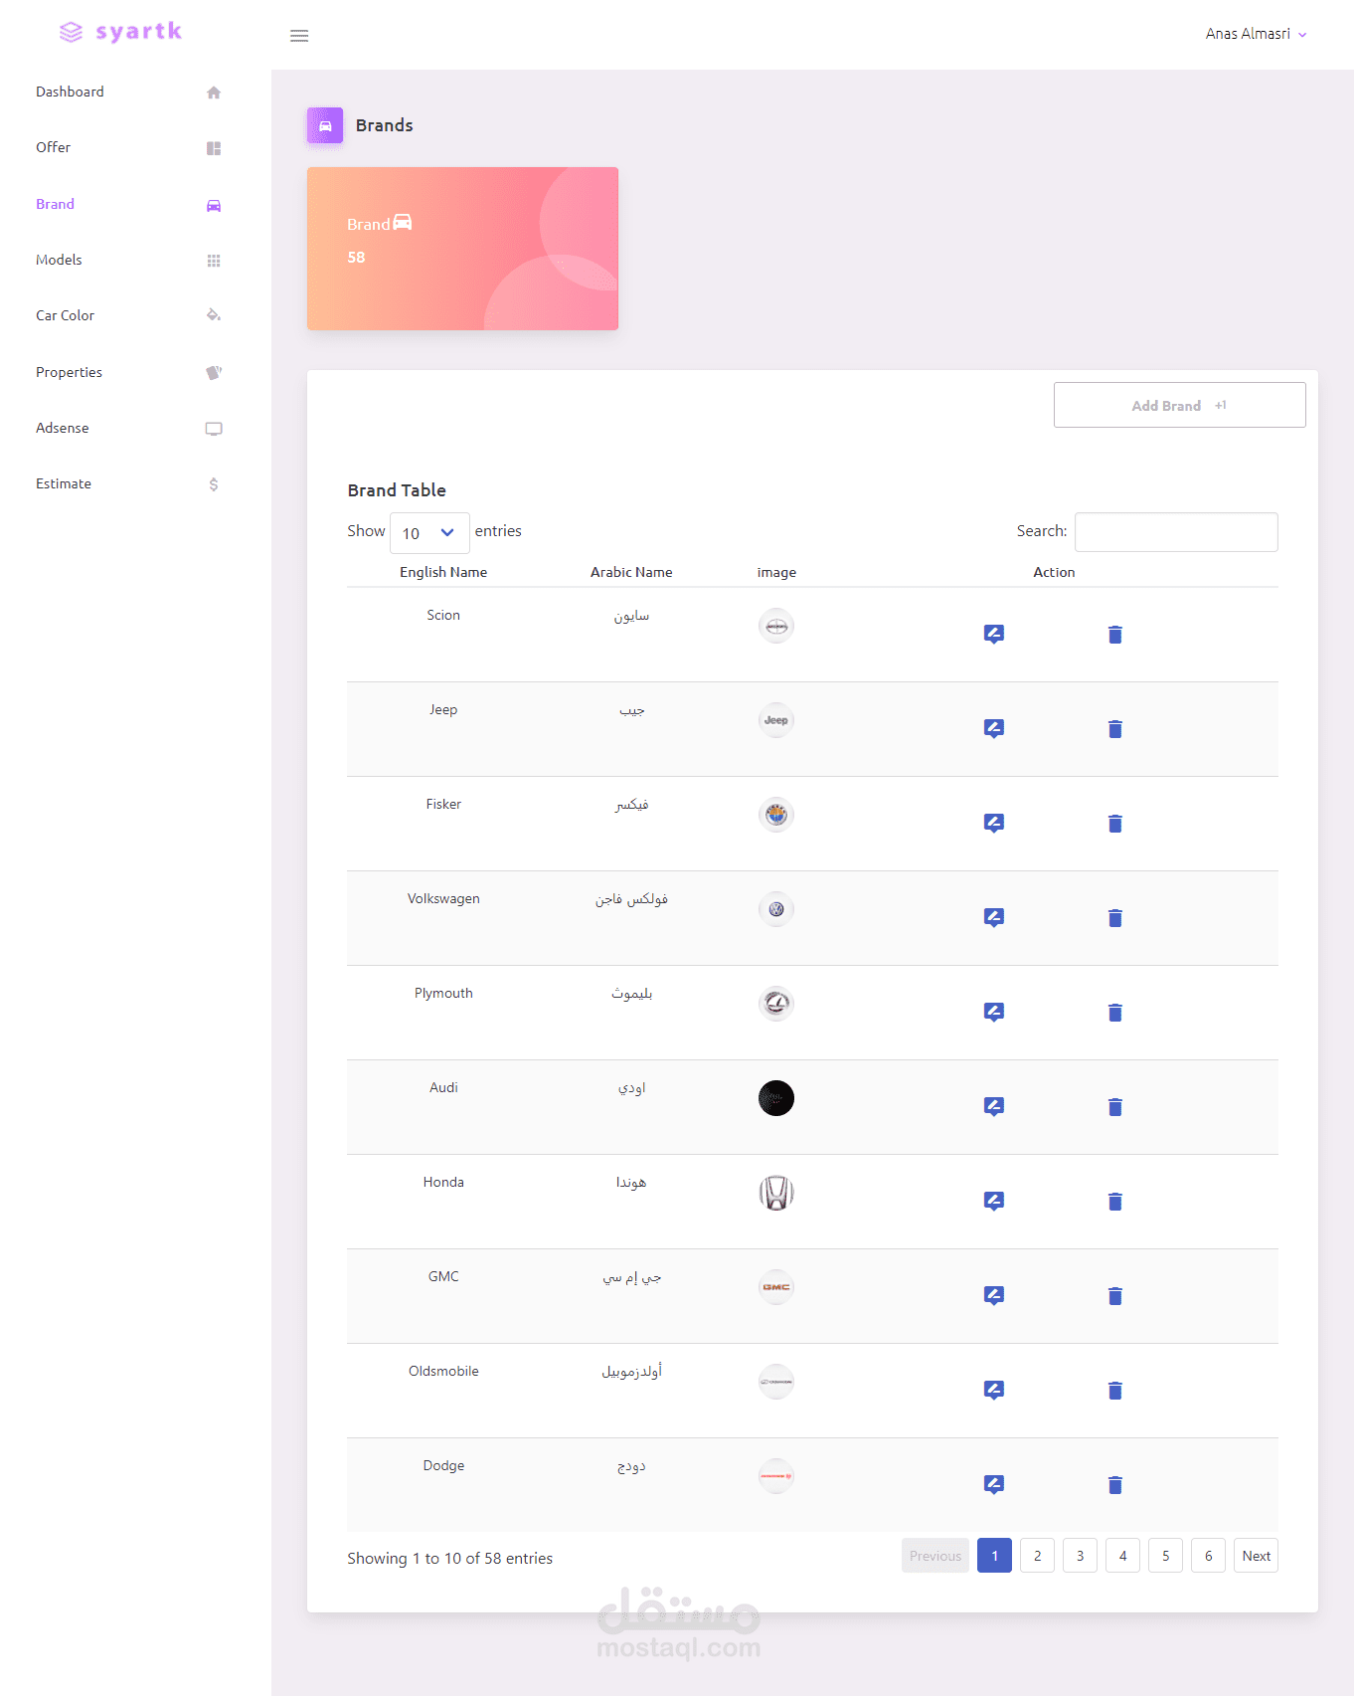Screen dimensions: 1358x1696
Task: Go to page 4 of brands
Action: click(x=1123, y=1556)
